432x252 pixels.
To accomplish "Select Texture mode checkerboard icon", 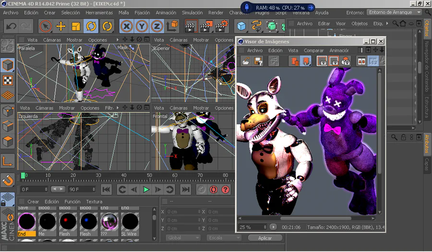I will click(x=8, y=80).
